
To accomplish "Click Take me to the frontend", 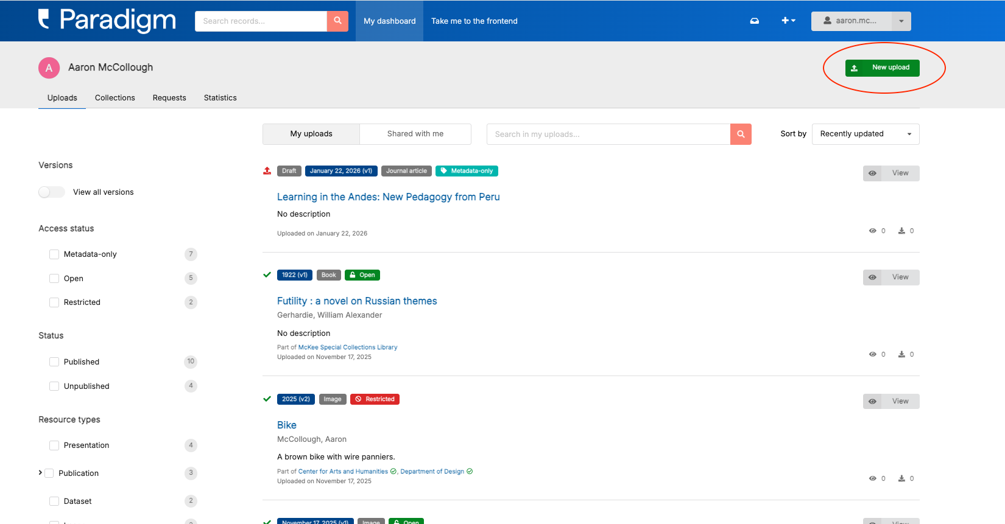I will coord(474,21).
